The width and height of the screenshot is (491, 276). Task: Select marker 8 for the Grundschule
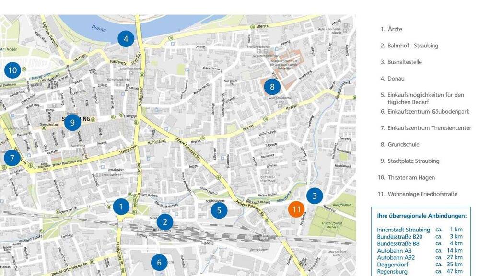pos(272,87)
